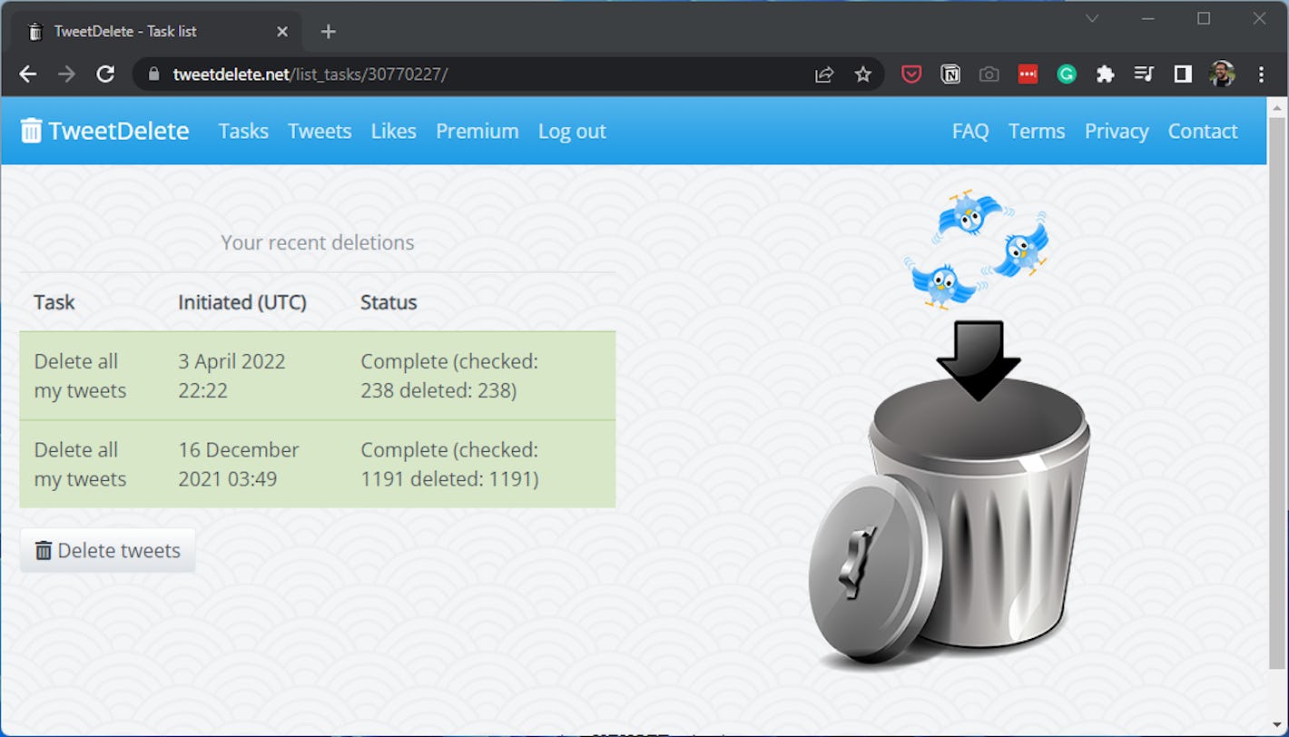This screenshot has width=1289, height=737.
Task: Open the Extensions puzzle piece menu
Action: tap(1105, 74)
